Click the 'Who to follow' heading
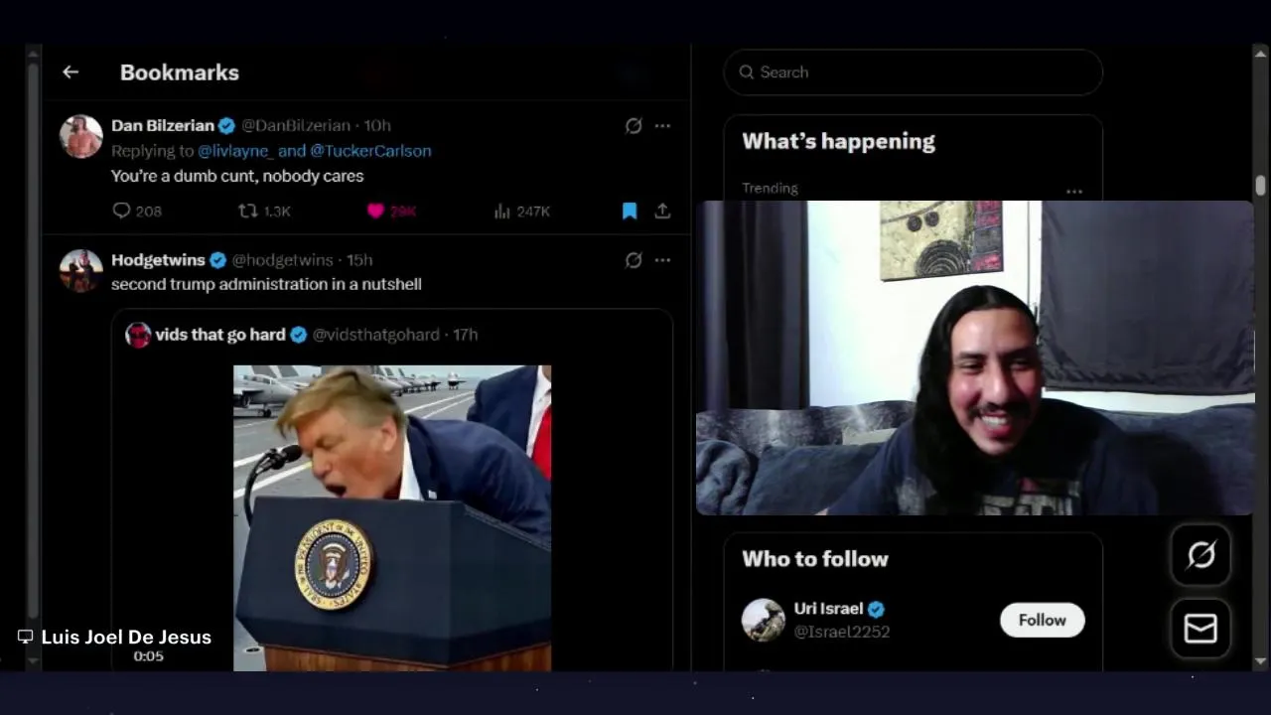The width and height of the screenshot is (1271, 715). pos(815,559)
